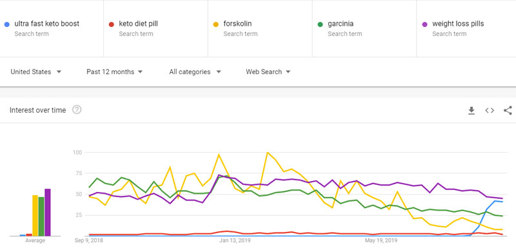Click the blue dot for ultra fast keto boost
Viewport: 516px width, 248px height.
click(x=7, y=24)
